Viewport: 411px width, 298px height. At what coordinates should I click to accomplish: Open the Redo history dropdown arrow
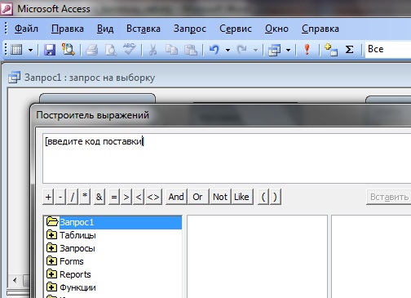pyautogui.click(x=255, y=50)
